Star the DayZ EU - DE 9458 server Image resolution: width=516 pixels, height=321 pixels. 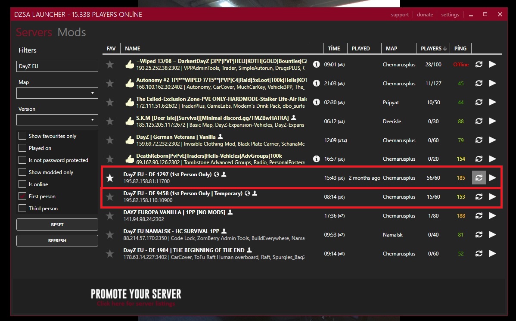(x=110, y=197)
